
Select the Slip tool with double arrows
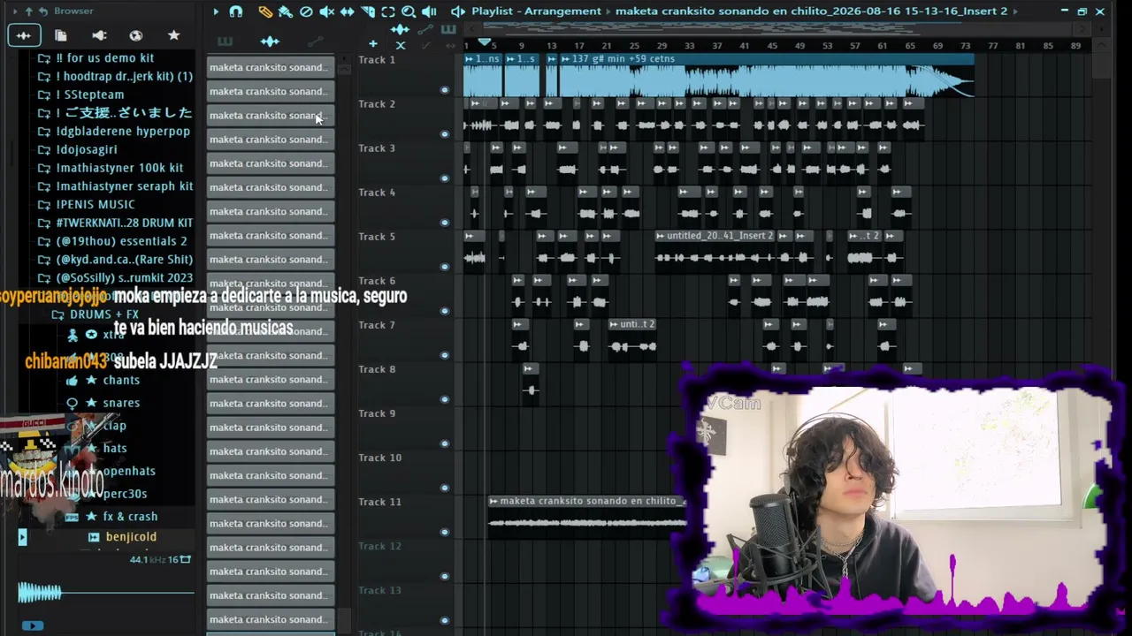tap(347, 11)
